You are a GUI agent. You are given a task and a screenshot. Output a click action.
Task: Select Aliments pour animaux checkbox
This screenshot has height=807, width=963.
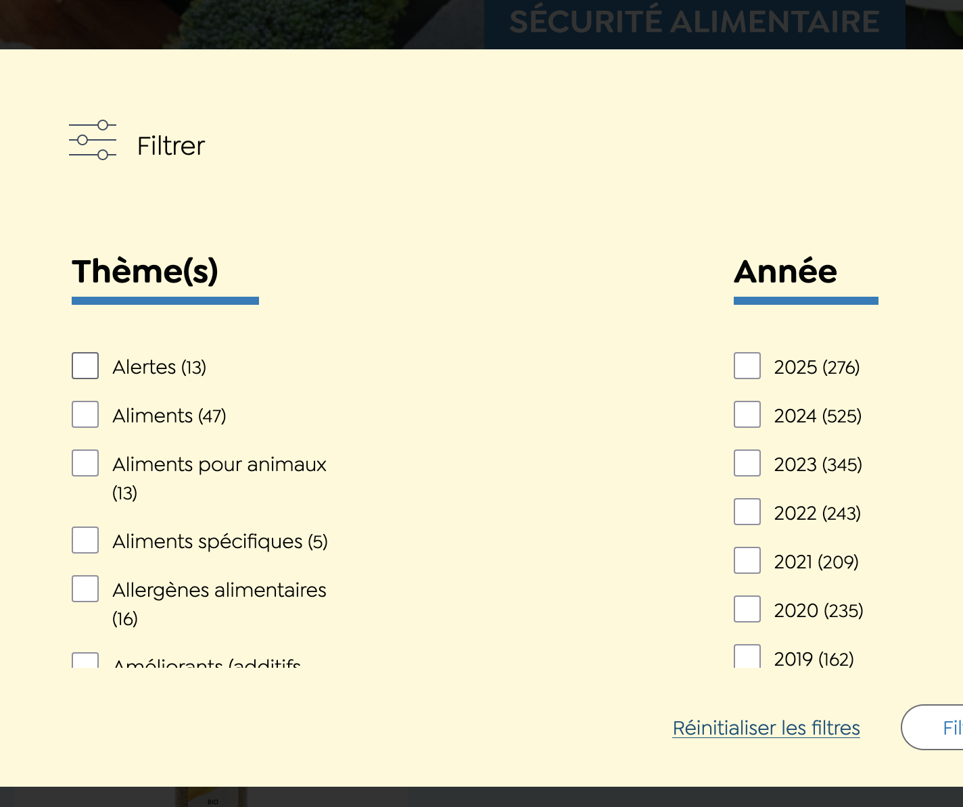click(x=85, y=463)
